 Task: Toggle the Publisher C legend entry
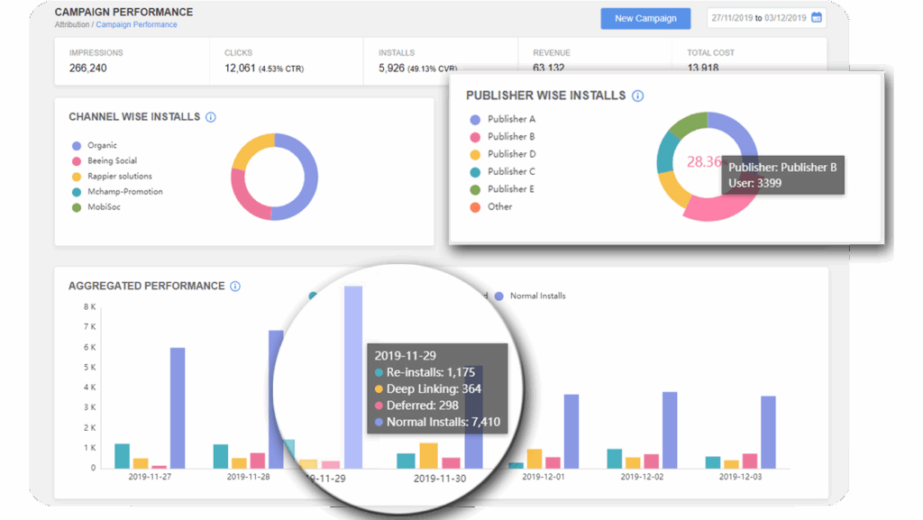[503, 172]
